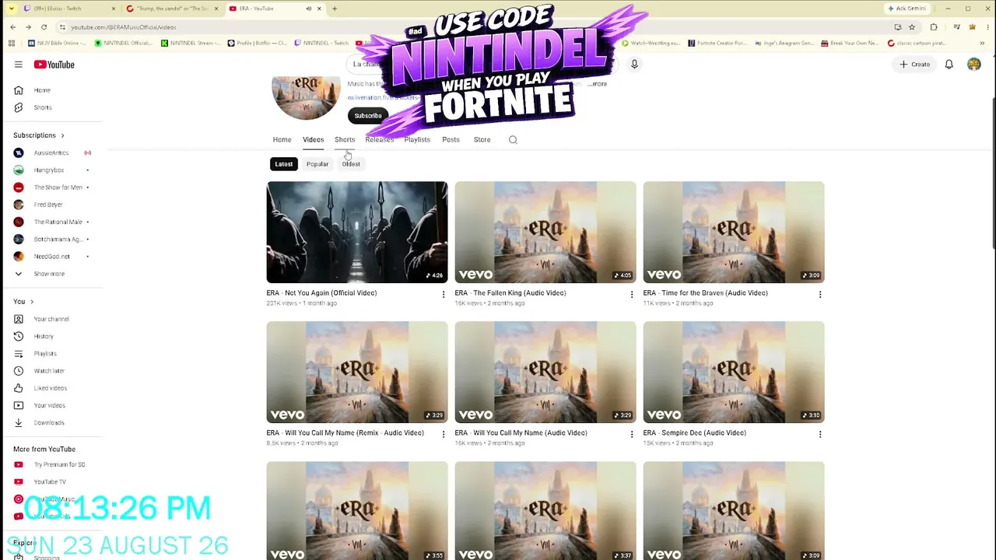Click the Ask Gemini button
This screenshot has width=996, height=560.
(x=907, y=9)
